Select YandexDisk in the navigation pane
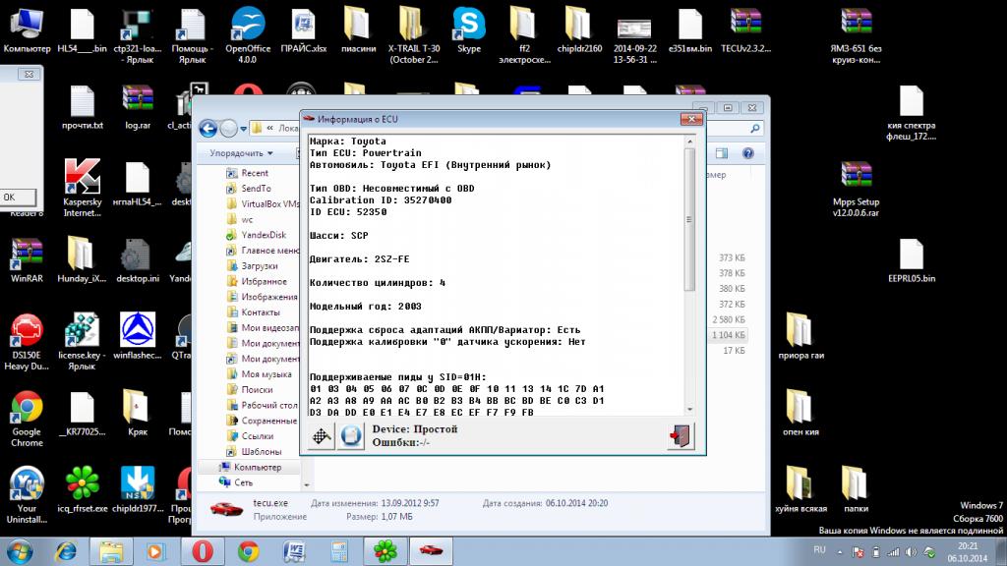1007x566 pixels. tap(262, 235)
